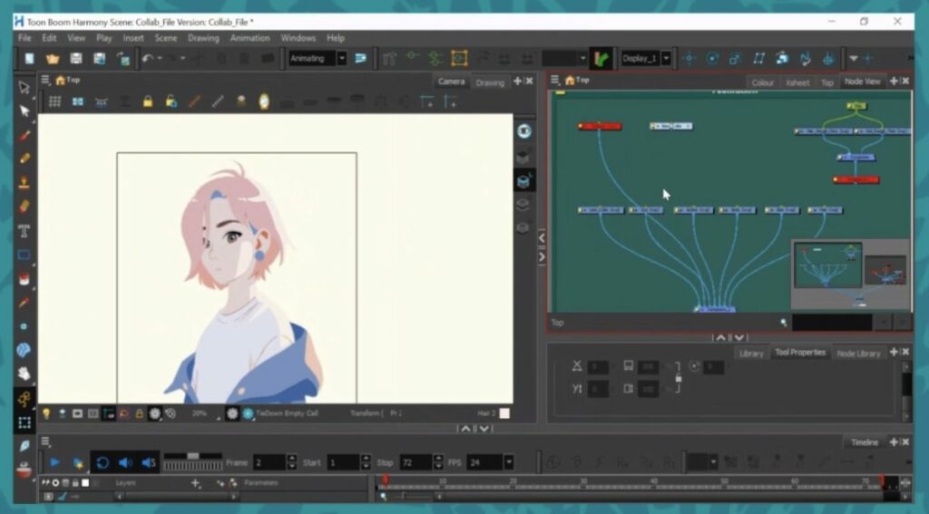The height and width of the screenshot is (514, 929).
Task: Toggle sound playback speaker
Action: [x=125, y=462]
